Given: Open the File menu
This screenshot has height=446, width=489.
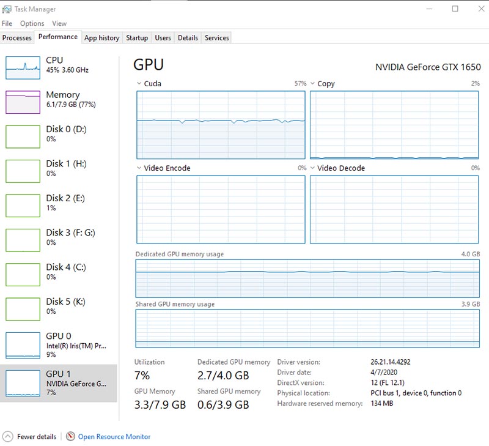Looking at the screenshot, I should [x=7, y=23].
